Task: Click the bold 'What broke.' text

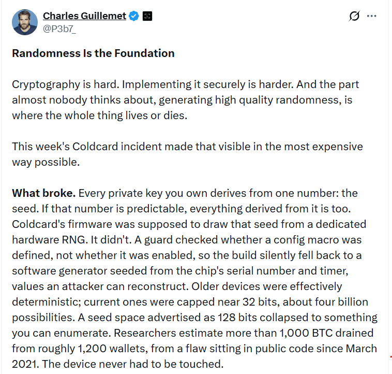Action: click(44, 193)
